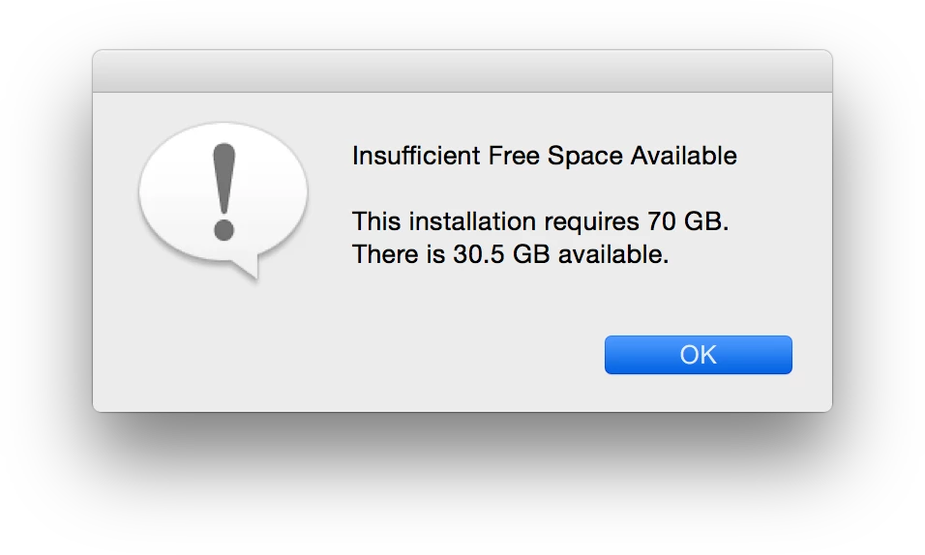The width and height of the screenshot is (925, 555).
Task: Click the lowercase word "available." ending message
Action: tap(613, 255)
